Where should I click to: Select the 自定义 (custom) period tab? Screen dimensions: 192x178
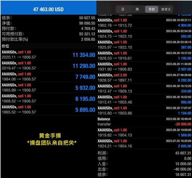166,9
